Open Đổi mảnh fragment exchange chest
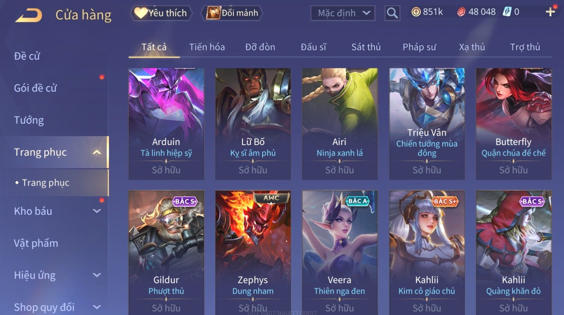The height and width of the screenshot is (315, 564). 232,13
